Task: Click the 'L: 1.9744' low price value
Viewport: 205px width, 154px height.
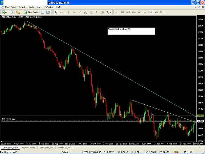Action: pos(137,152)
